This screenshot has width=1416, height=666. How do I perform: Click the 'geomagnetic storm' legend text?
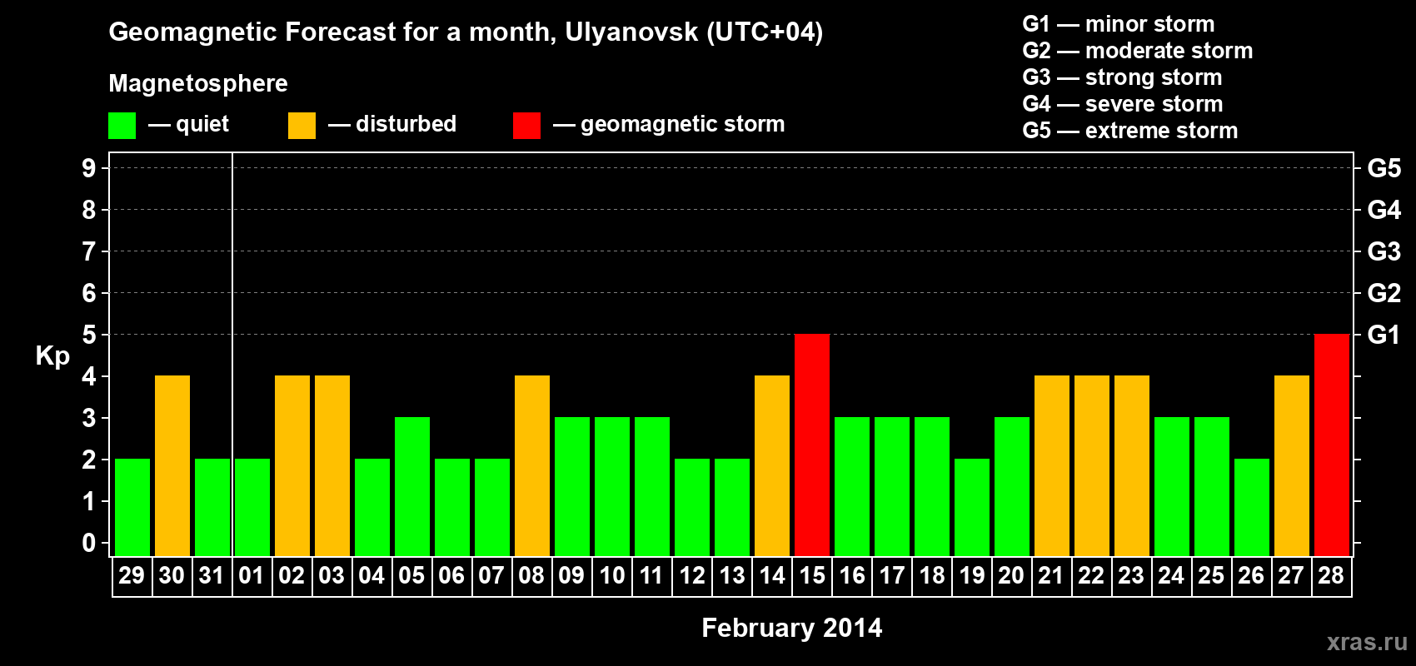tap(683, 124)
